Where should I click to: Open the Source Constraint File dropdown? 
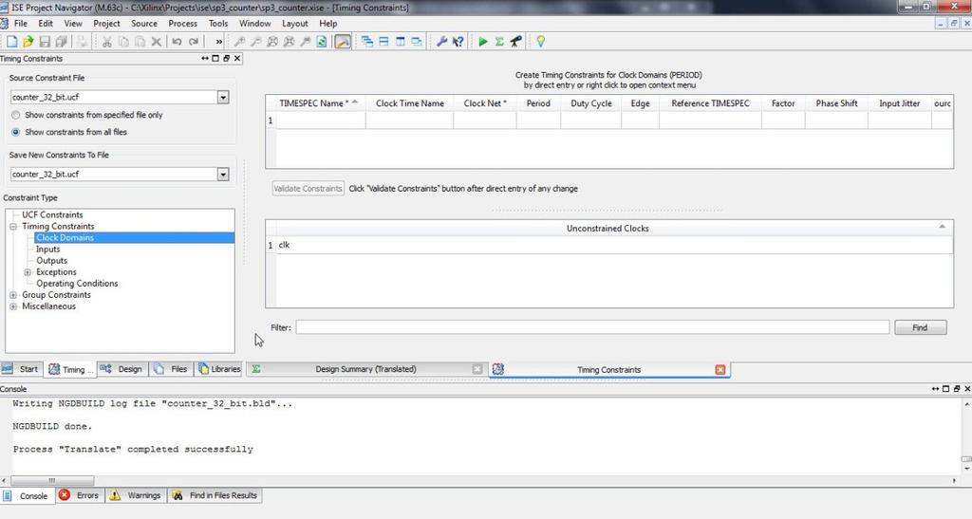[223, 97]
